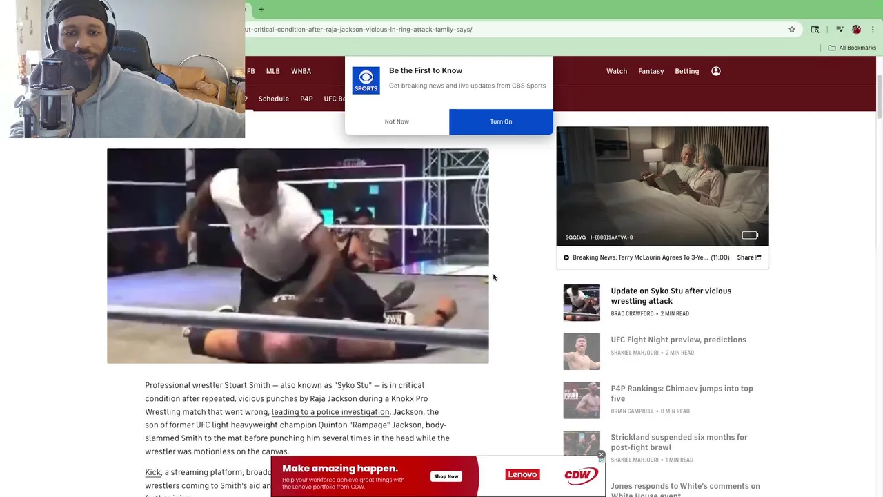This screenshot has width=883, height=497.
Task: Open the CBS Sports account profile icon
Action: (x=716, y=71)
